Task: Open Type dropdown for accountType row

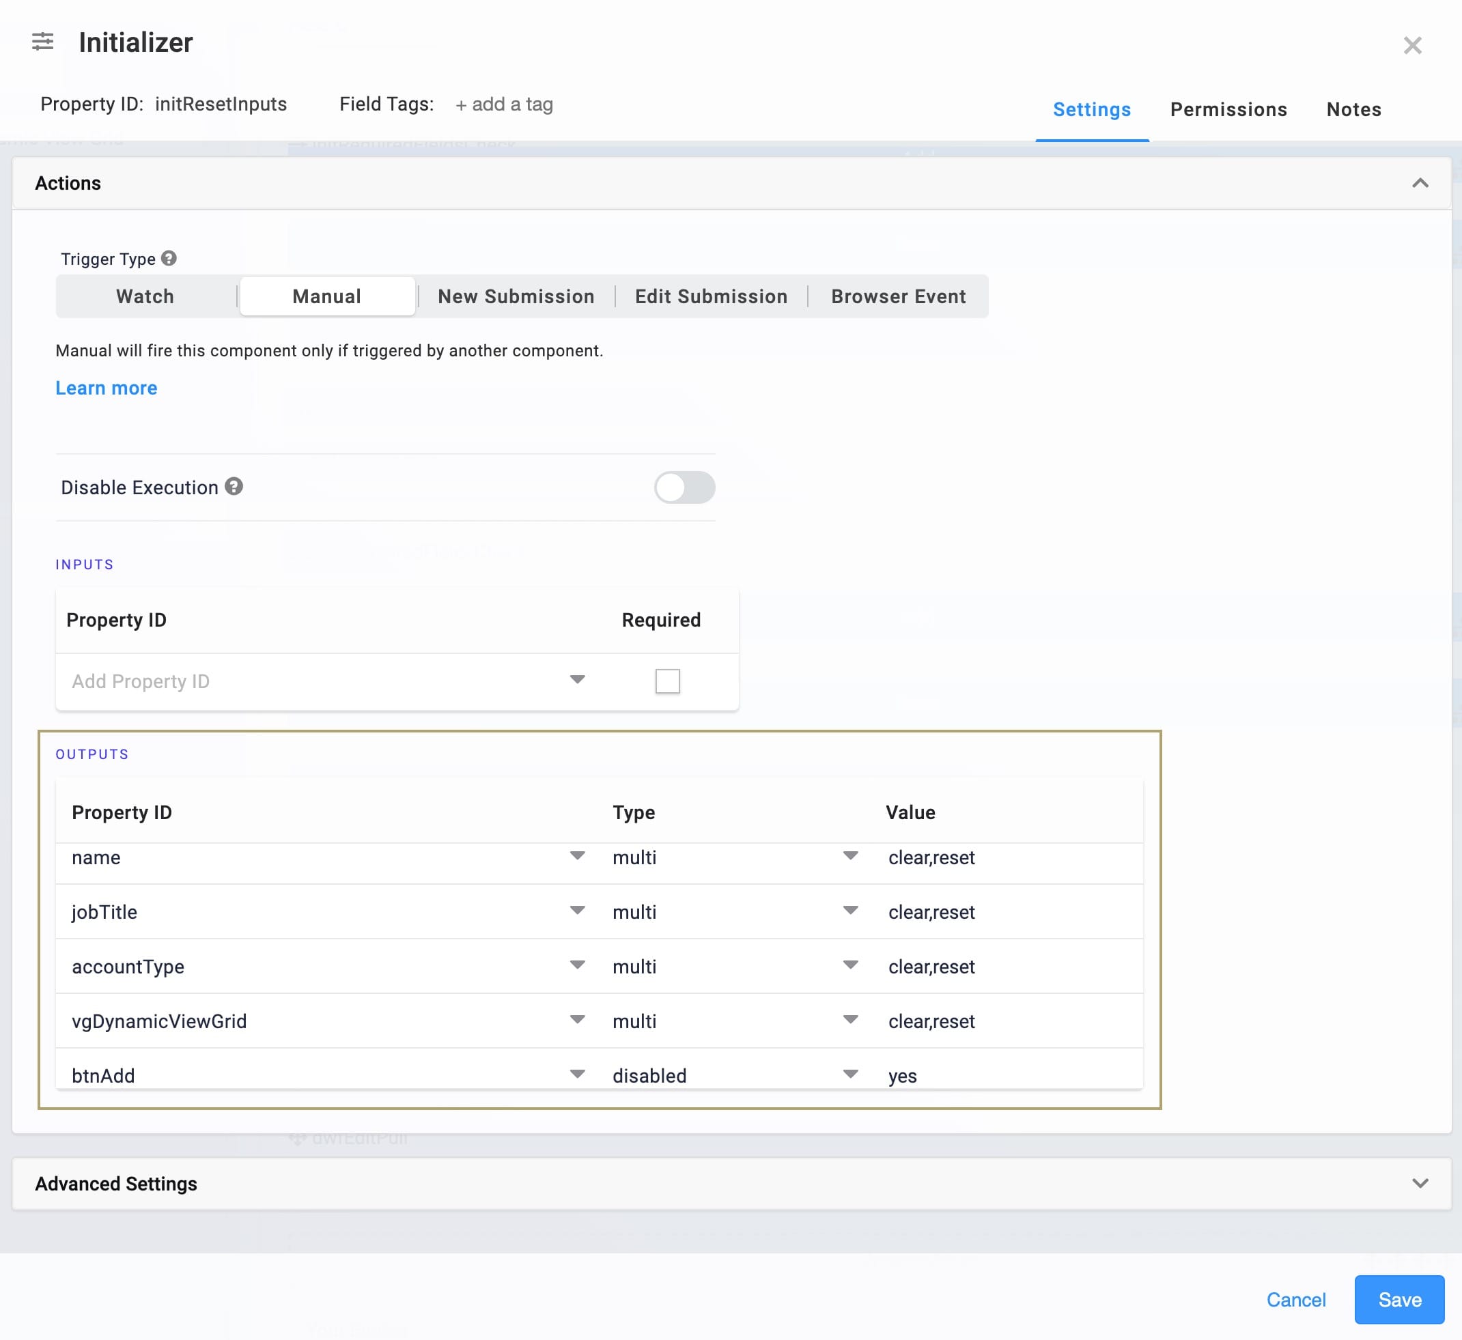Action: (x=851, y=965)
